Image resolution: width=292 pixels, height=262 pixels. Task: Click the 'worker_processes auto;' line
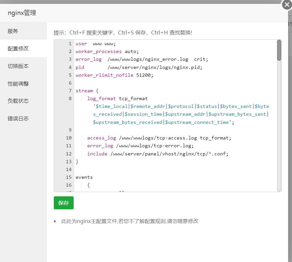pos(107,51)
